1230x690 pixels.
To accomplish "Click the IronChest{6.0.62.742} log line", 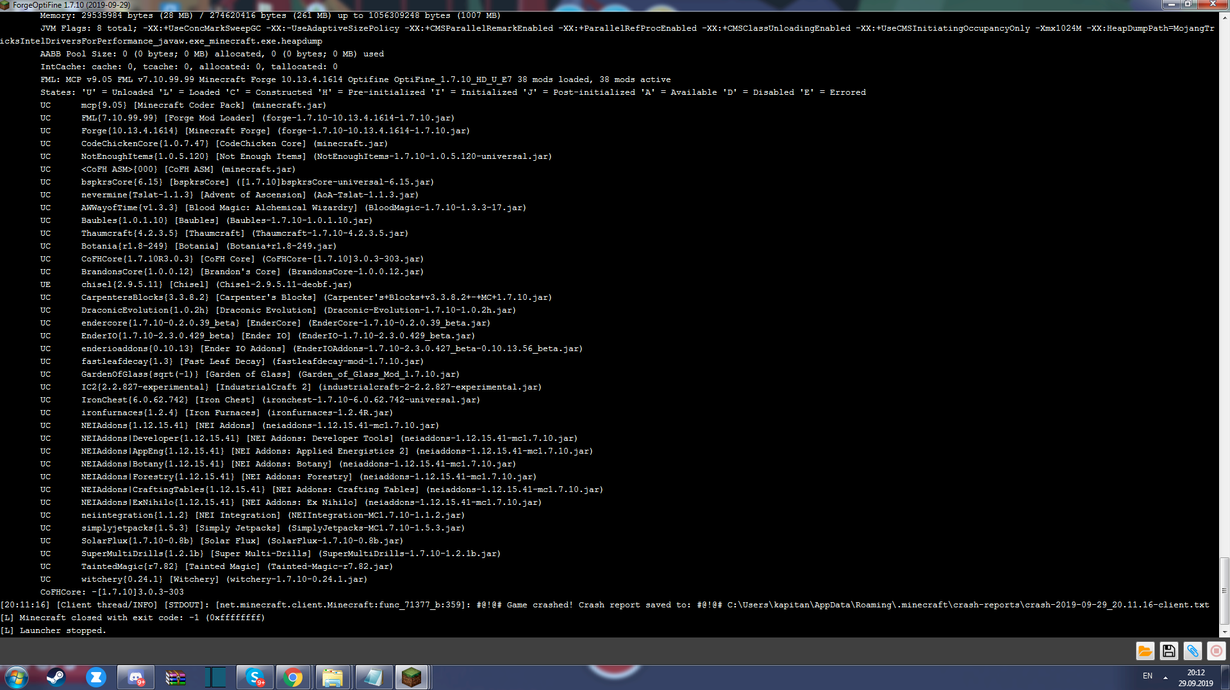I will pos(260,400).
